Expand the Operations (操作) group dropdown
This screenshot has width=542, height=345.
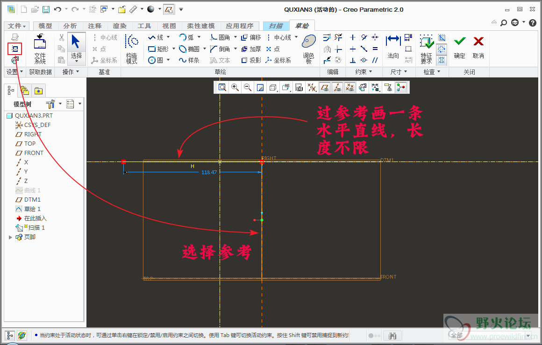coord(78,71)
